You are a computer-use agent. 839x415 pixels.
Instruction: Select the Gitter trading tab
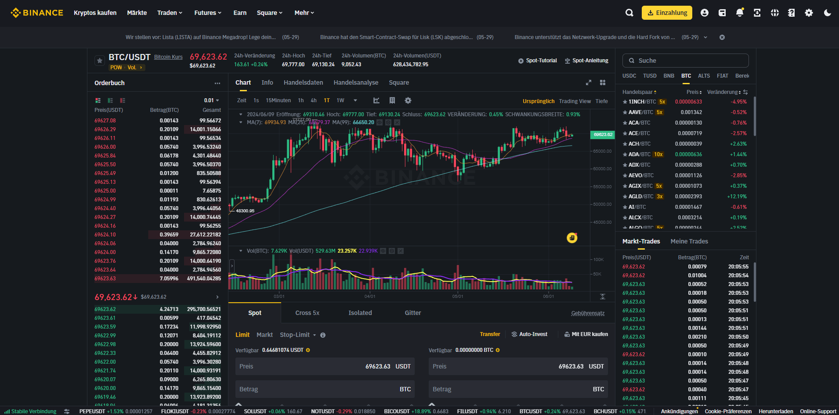(x=413, y=313)
